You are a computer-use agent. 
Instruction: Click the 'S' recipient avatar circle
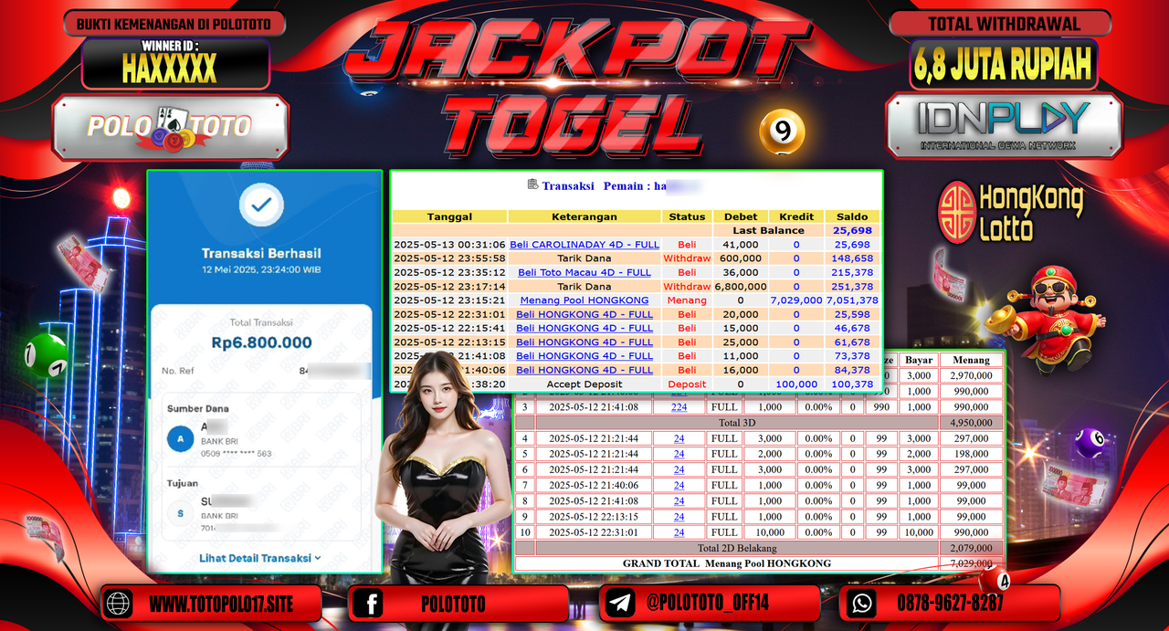[180, 514]
